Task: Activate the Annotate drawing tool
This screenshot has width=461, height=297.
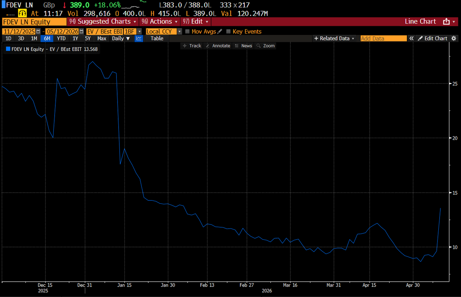Action: point(218,46)
